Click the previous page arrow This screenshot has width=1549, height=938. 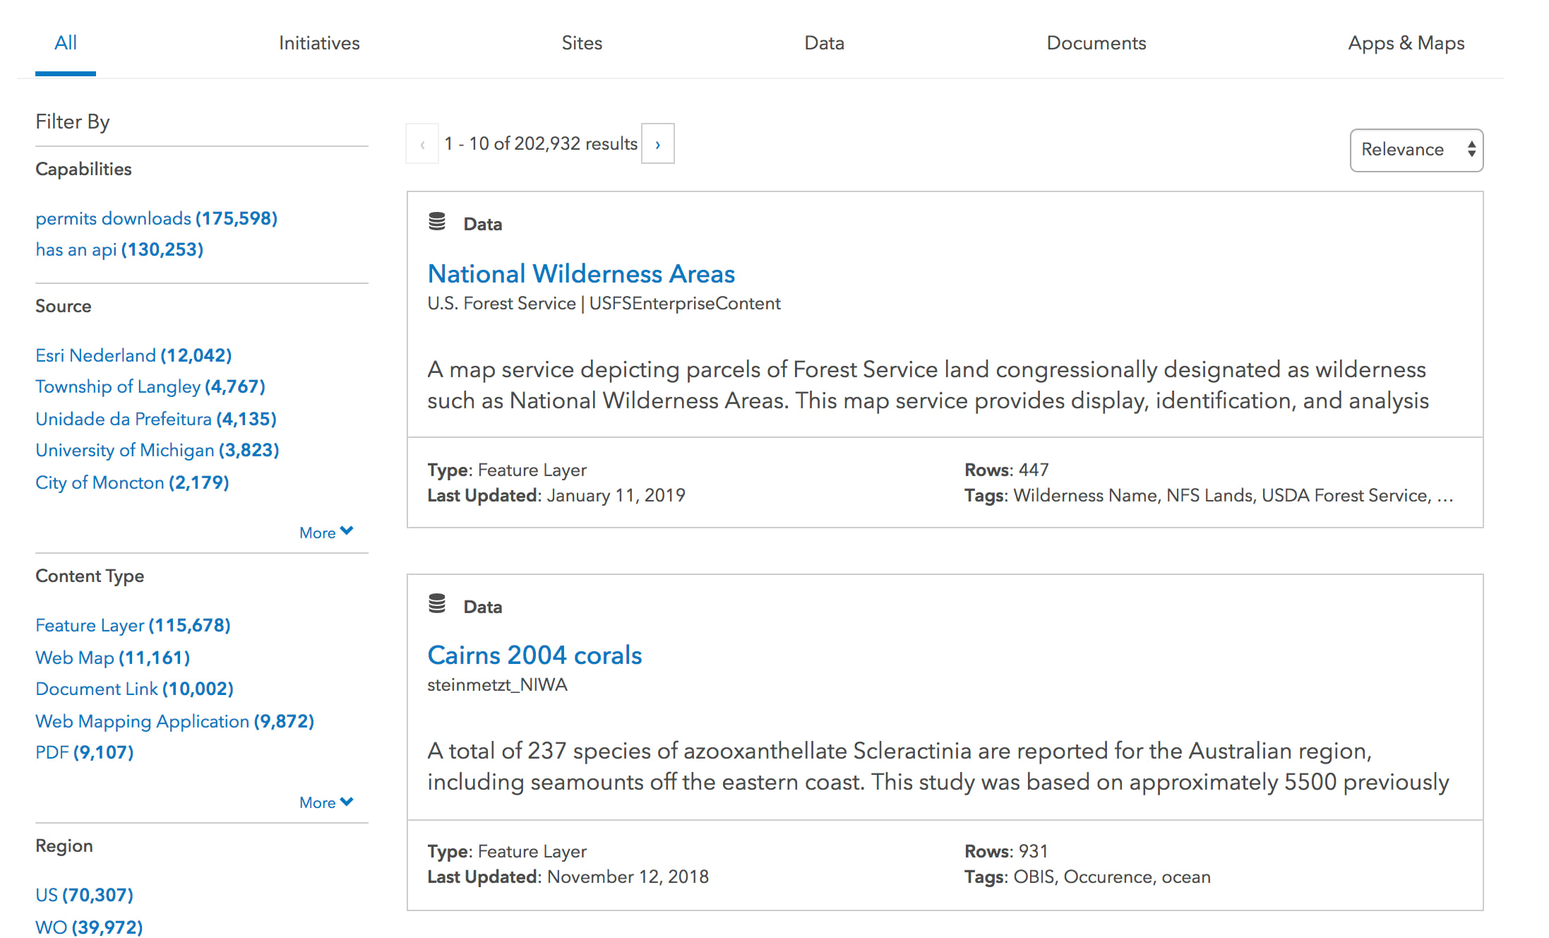pyautogui.click(x=422, y=143)
